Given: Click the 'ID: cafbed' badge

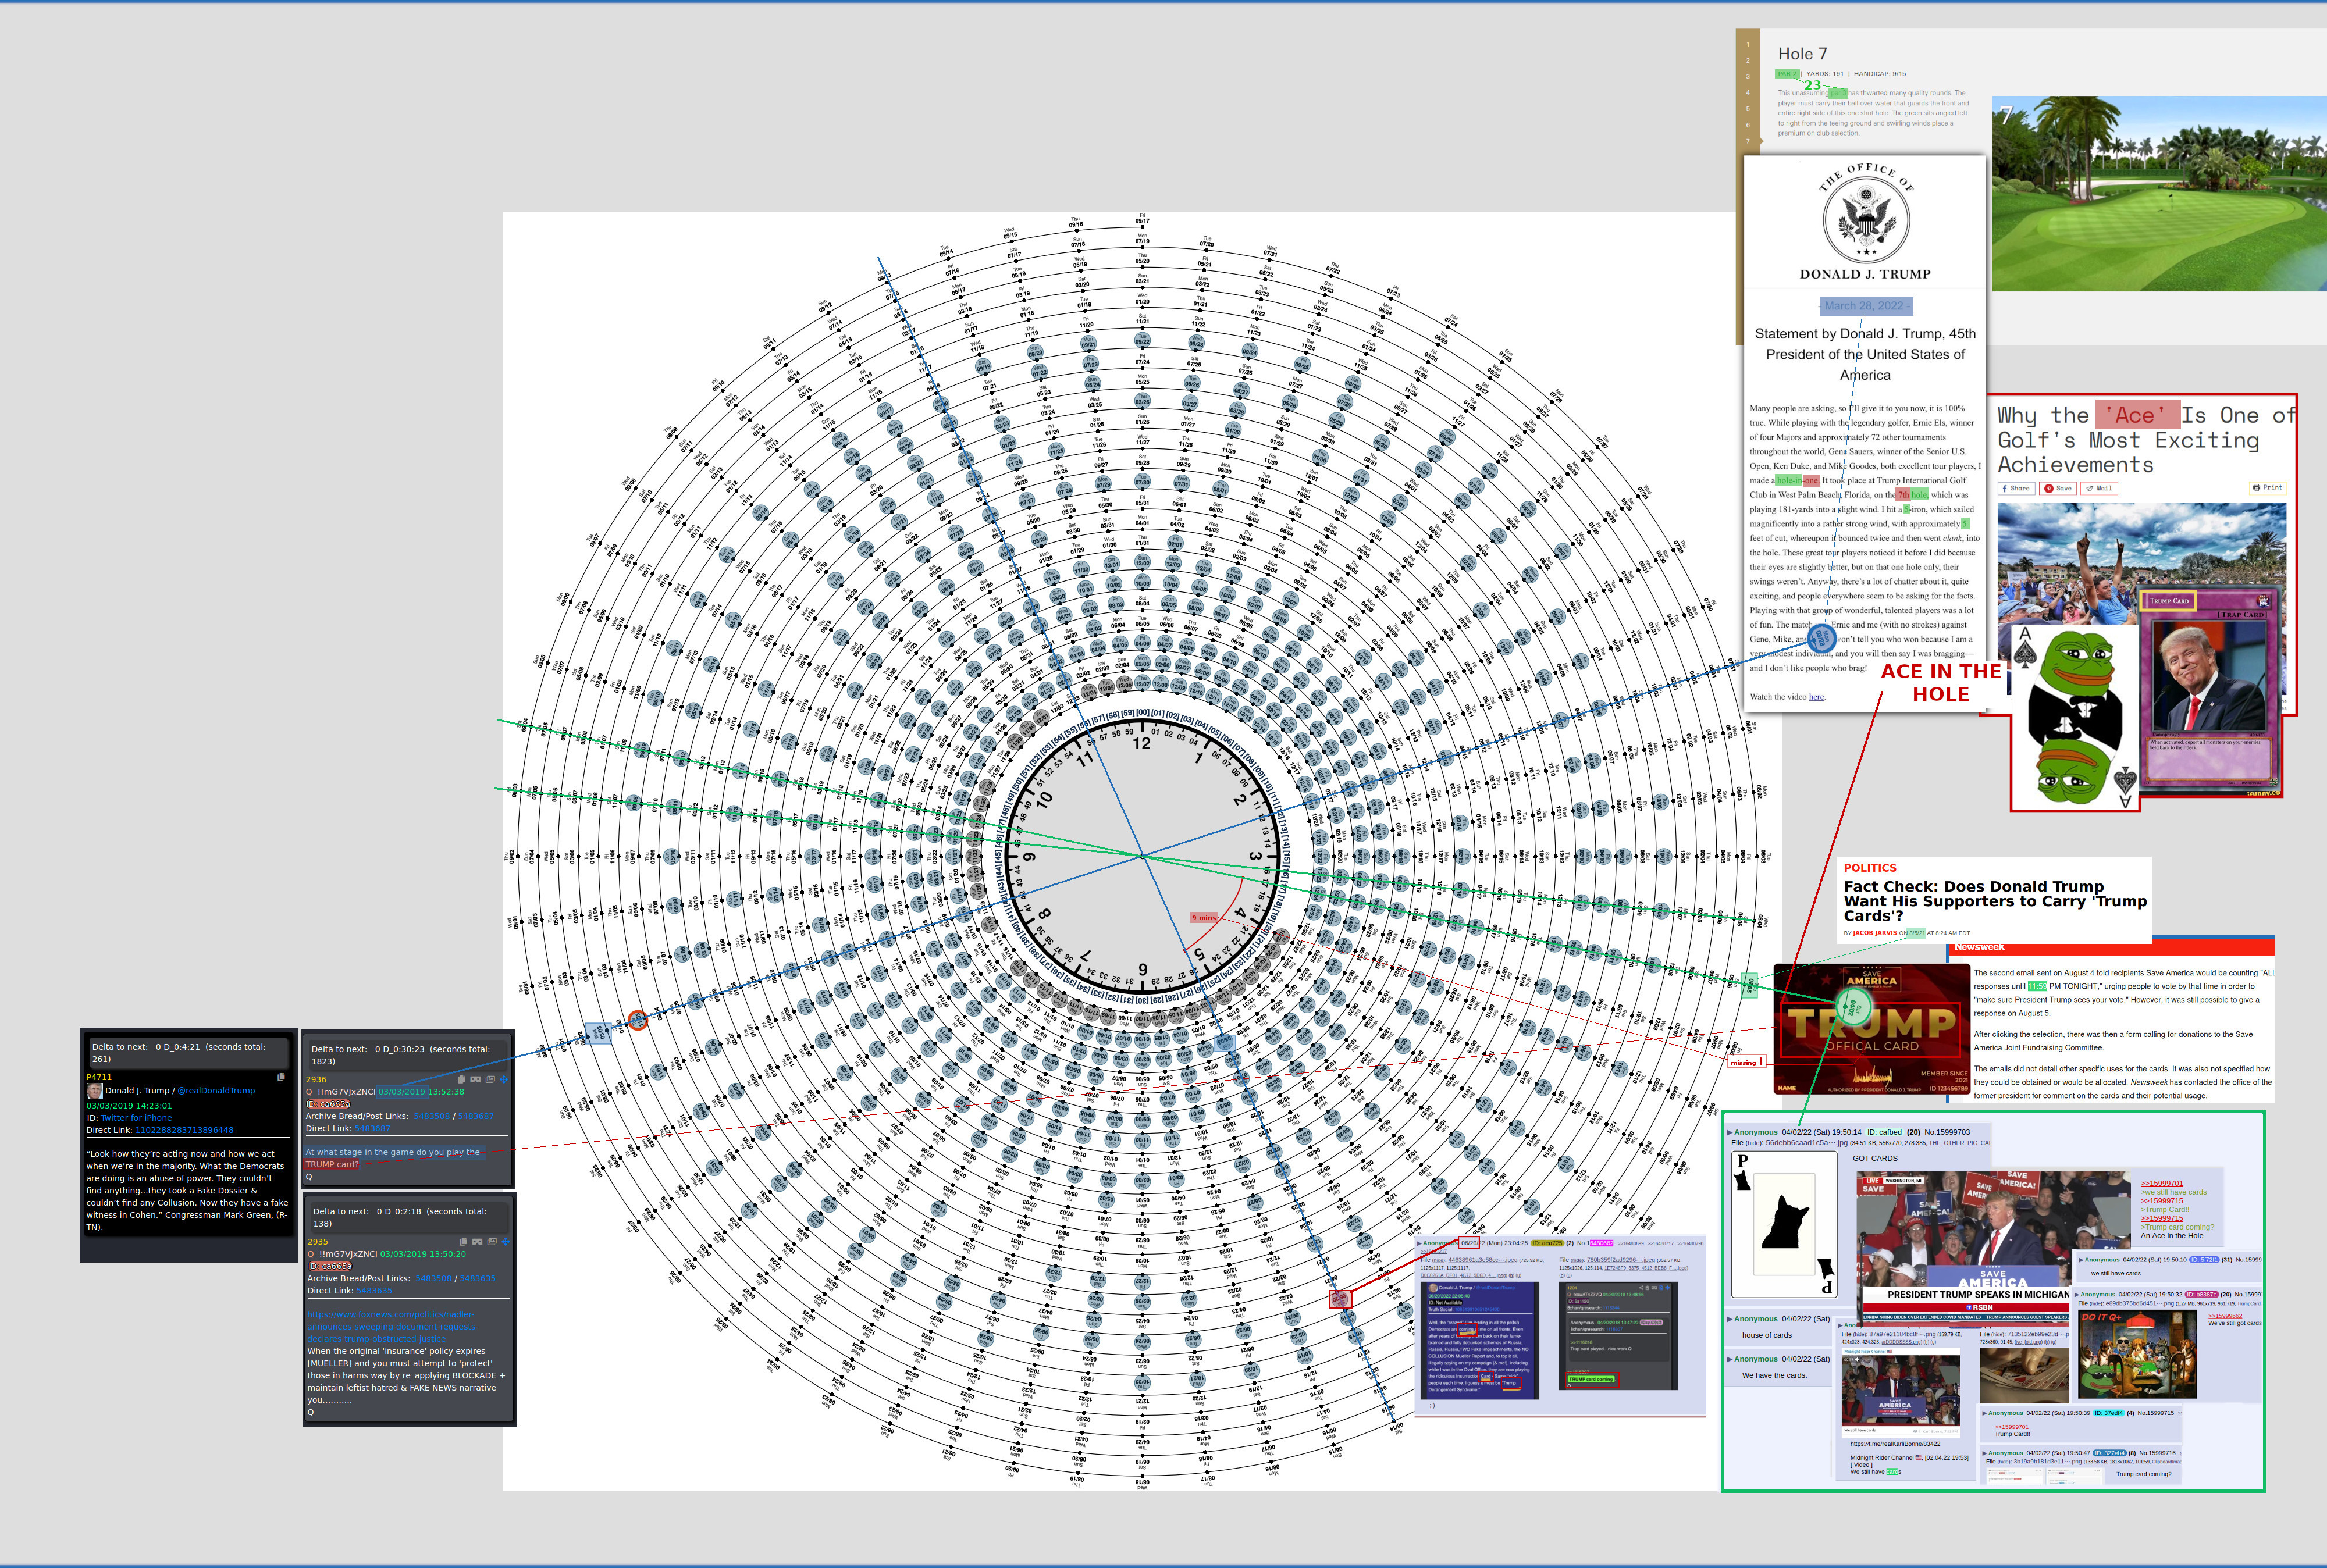Looking at the screenshot, I should coord(1884,1132).
